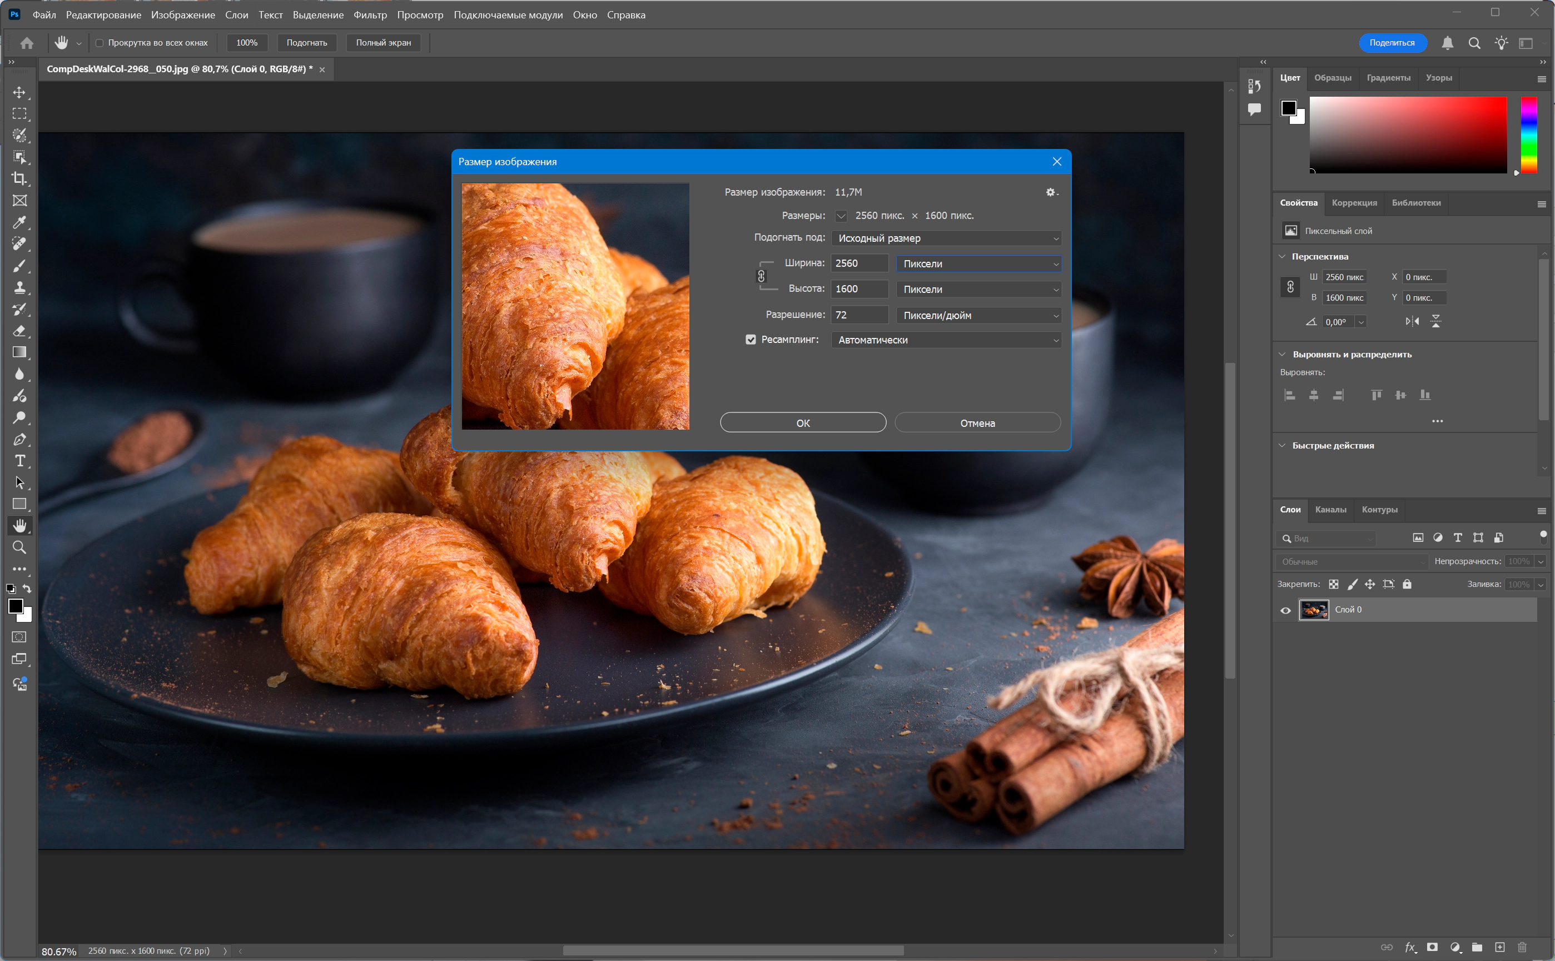The width and height of the screenshot is (1555, 961).
Task: Hide the Слой 0 layer visibility
Action: coord(1285,610)
